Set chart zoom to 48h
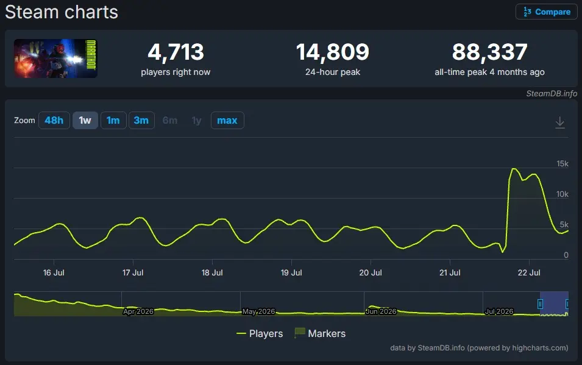Viewport: 582px width, 365px height. (54, 120)
